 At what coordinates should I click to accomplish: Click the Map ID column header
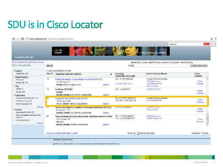[50, 74]
